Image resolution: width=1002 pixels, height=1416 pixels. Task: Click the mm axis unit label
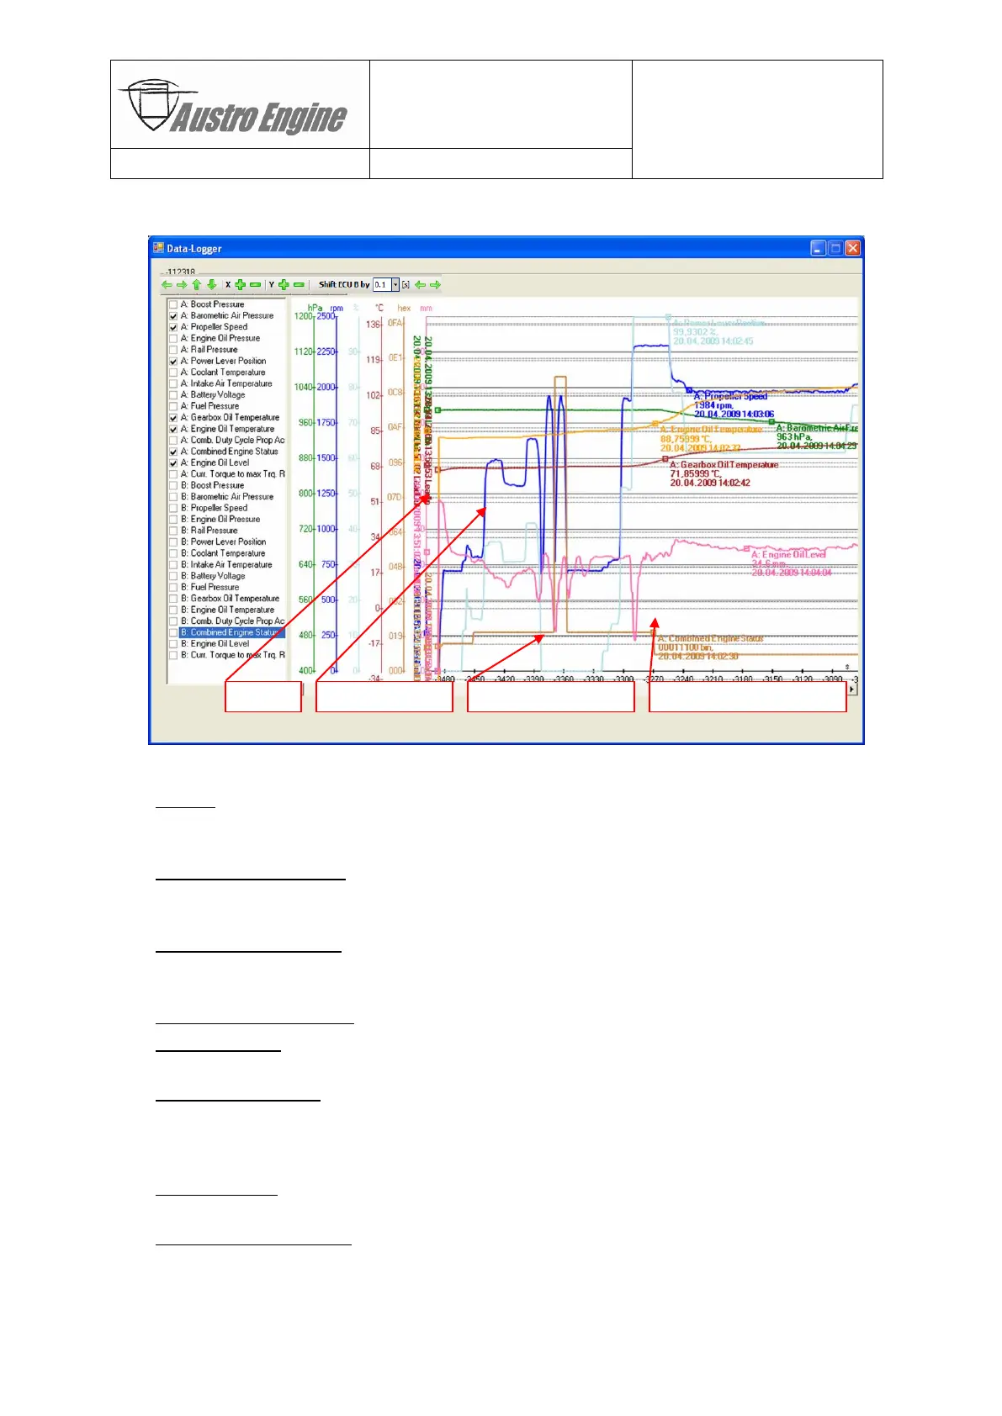pyautogui.click(x=426, y=308)
